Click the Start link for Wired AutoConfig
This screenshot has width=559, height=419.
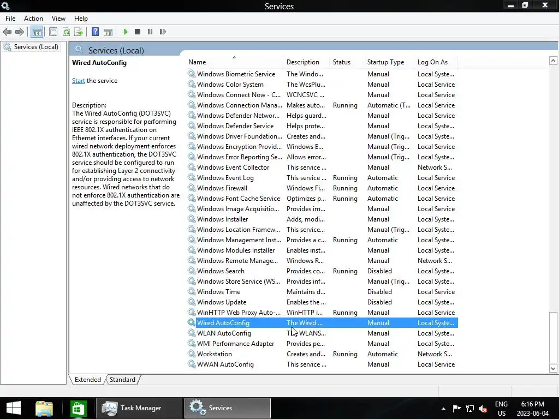coord(79,81)
